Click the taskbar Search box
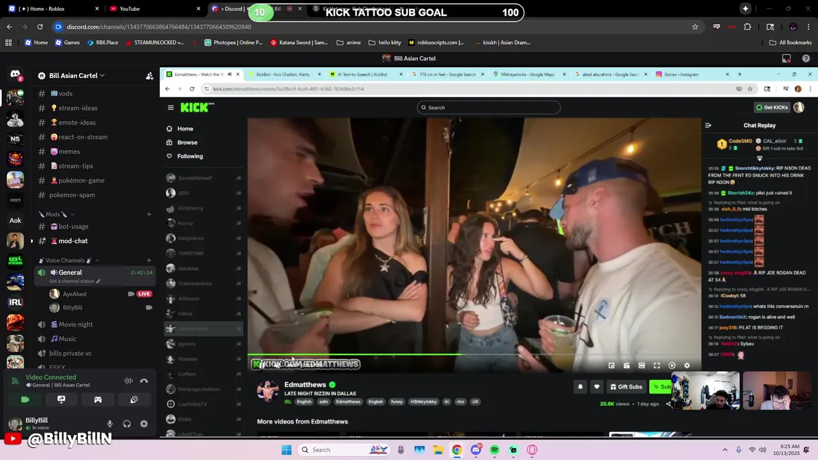This screenshot has width=818, height=460. pyautogui.click(x=344, y=450)
